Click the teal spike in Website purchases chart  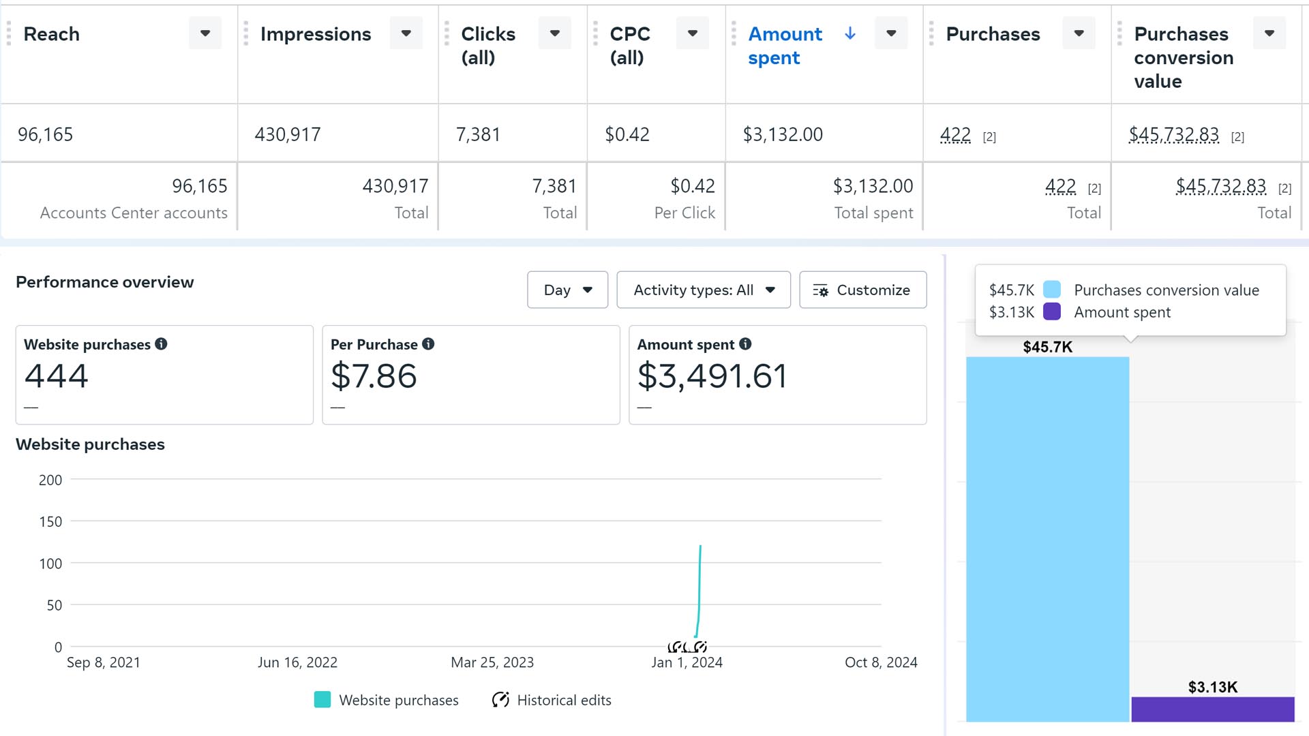(x=699, y=590)
